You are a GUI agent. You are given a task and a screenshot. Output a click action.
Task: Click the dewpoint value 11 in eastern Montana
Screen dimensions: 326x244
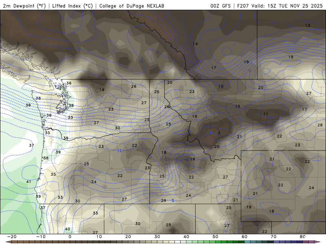tap(266, 114)
